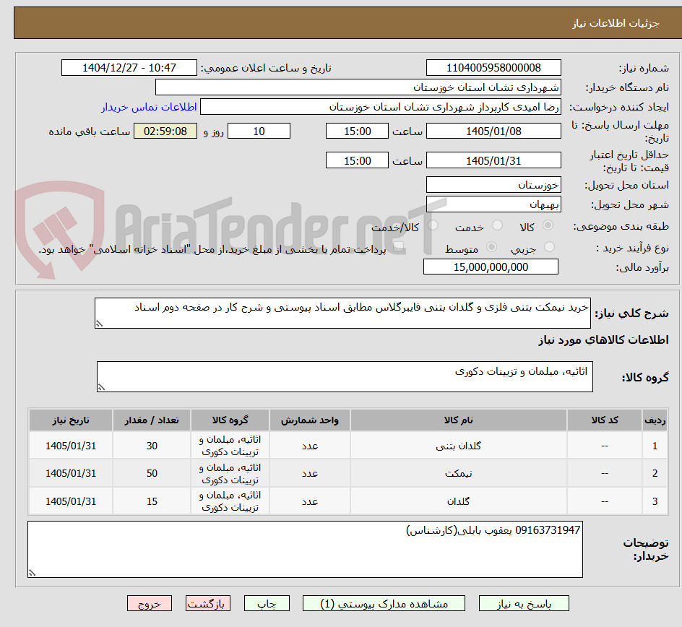Click the اطلاعات کالاهای مورد نیاز heading

coord(603,340)
